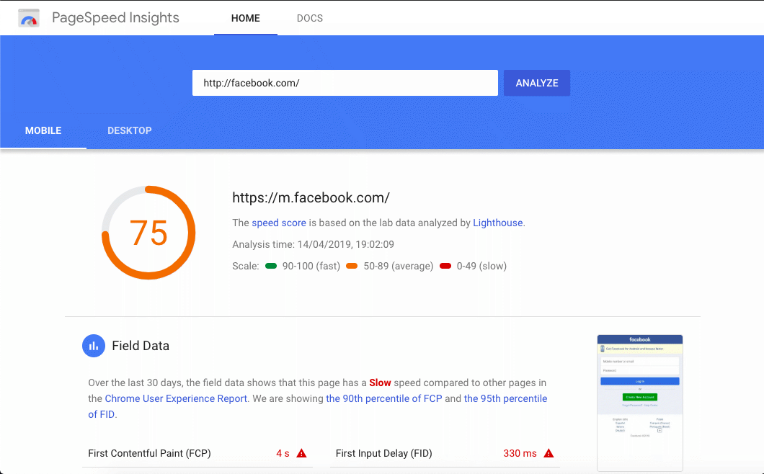The height and width of the screenshot is (474, 764).
Task: Switch to the DOCS tab
Action: click(310, 18)
